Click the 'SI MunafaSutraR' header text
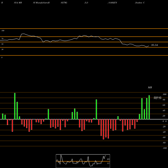This screenshot has height=168, width=168. coord(41,3)
